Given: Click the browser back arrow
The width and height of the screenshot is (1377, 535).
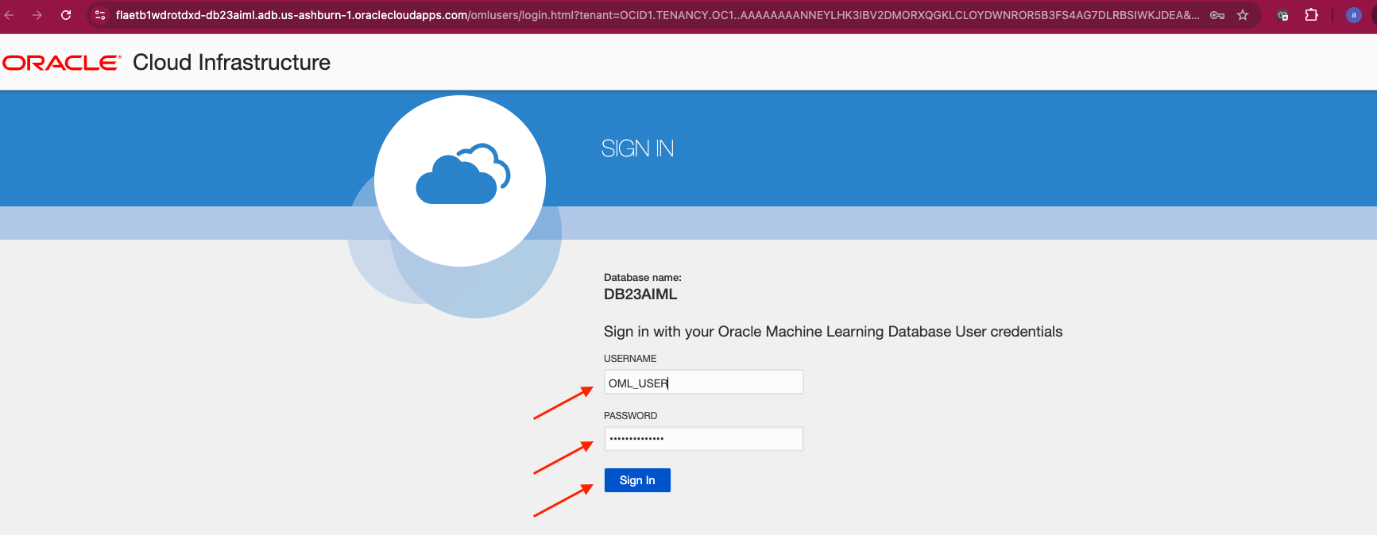Looking at the screenshot, I should [10, 15].
